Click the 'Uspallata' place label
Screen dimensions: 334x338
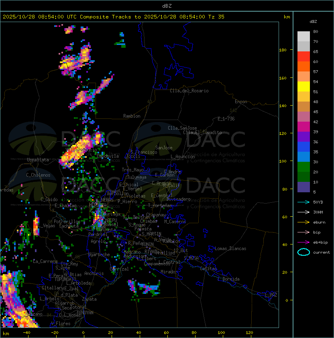click(x=38, y=160)
